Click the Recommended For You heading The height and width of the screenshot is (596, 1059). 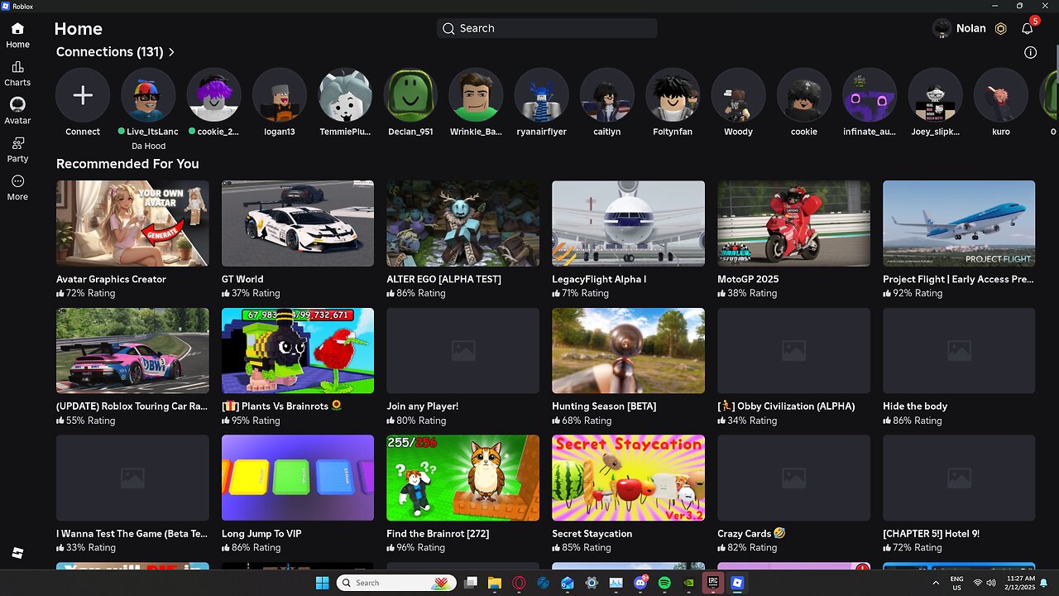(127, 164)
